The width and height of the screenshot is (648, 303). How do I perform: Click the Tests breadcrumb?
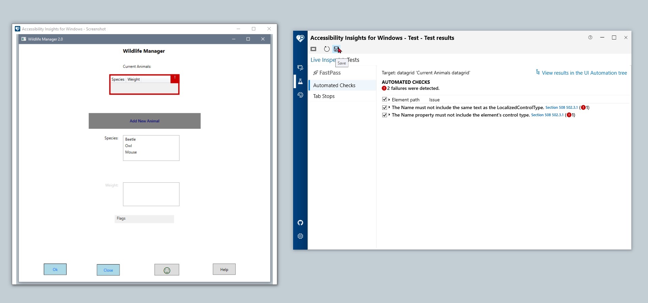point(353,60)
